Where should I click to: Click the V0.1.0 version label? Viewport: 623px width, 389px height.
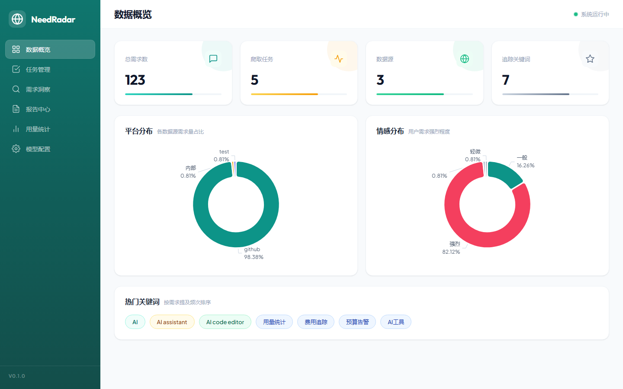[x=17, y=376]
